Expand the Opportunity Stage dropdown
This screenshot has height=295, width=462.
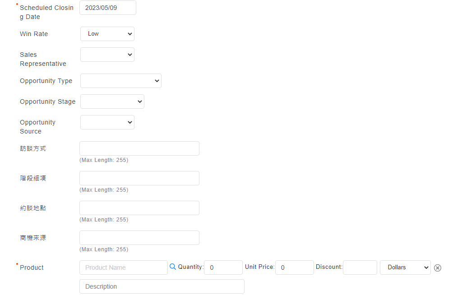click(x=112, y=101)
